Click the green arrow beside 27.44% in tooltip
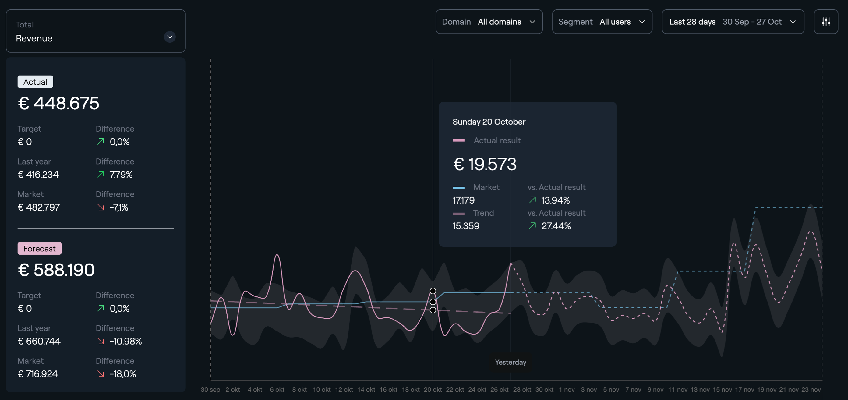Image resolution: width=848 pixels, height=400 pixels. 532,225
